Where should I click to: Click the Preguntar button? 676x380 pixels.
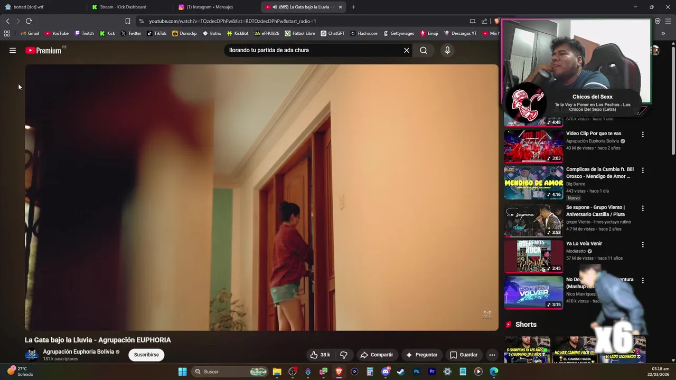[421, 355]
